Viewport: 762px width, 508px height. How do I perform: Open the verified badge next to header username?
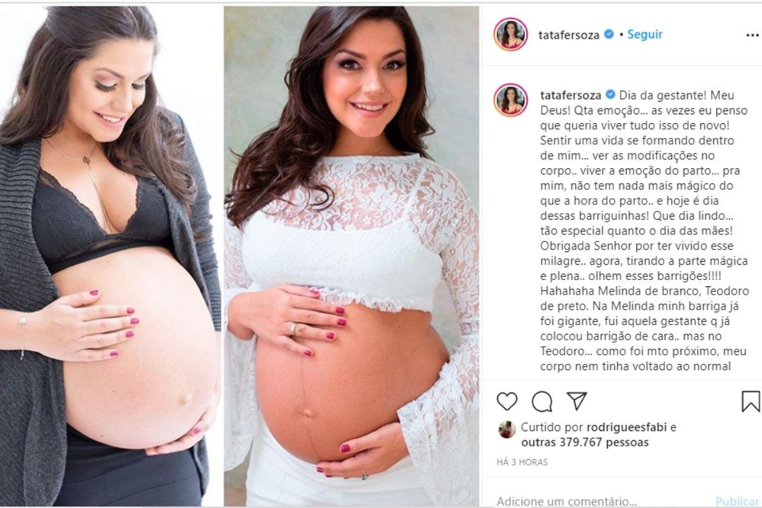tap(608, 35)
